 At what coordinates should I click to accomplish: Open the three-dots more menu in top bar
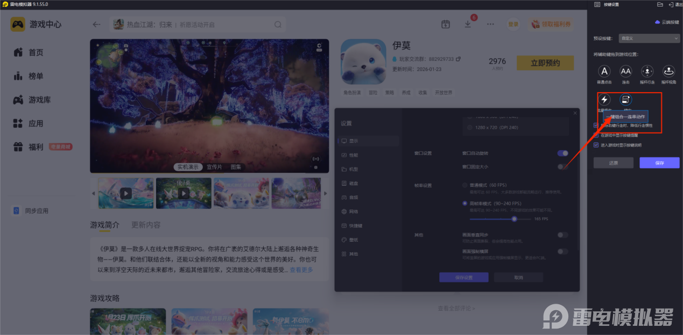point(490,24)
